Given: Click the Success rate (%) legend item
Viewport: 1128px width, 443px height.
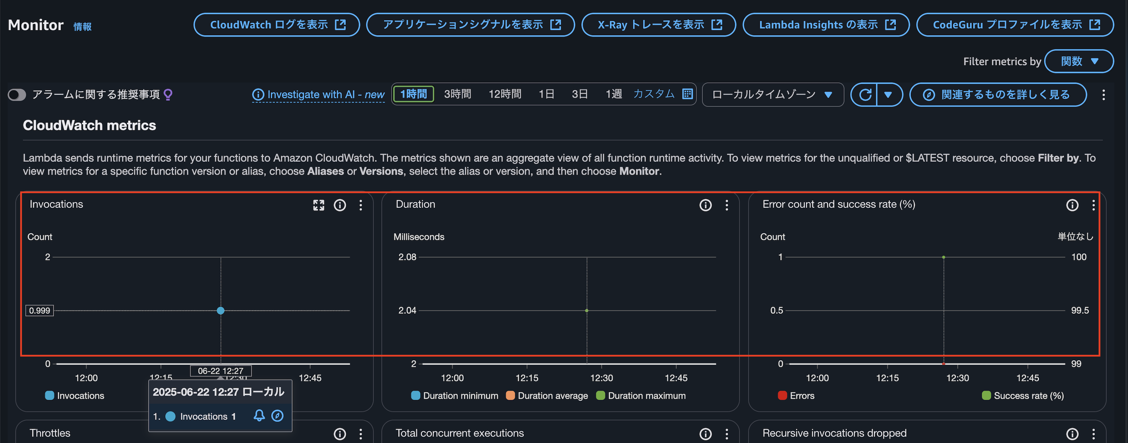Looking at the screenshot, I should [1023, 395].
